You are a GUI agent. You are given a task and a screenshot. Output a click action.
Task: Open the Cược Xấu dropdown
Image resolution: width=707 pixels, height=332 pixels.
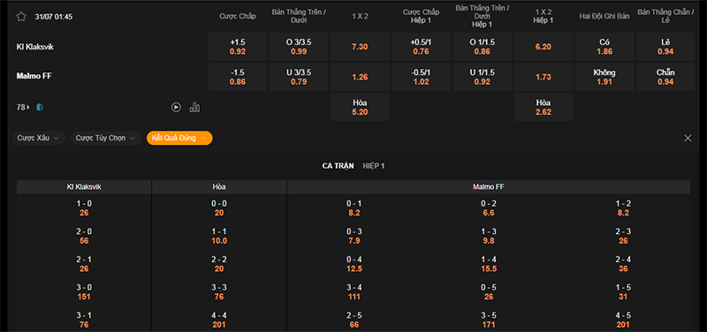39,138
